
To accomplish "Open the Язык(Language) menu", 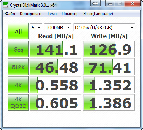I will coord(98,14).
